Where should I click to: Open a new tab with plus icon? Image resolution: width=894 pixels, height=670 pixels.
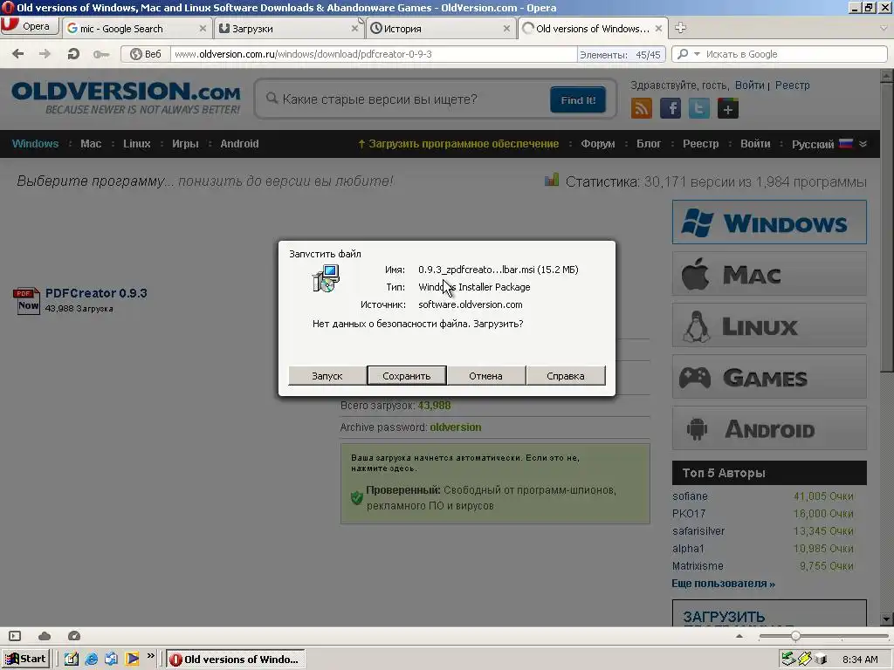[680, 28]
